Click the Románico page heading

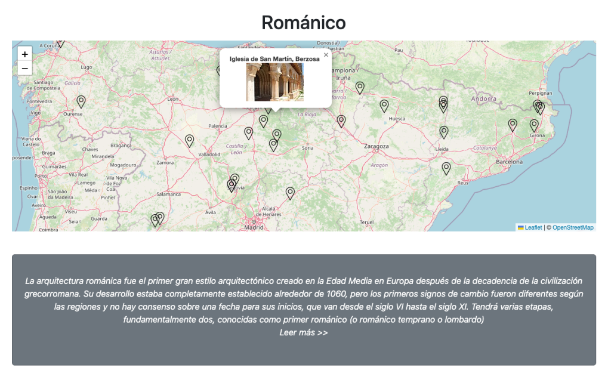[x=304, y=23]
